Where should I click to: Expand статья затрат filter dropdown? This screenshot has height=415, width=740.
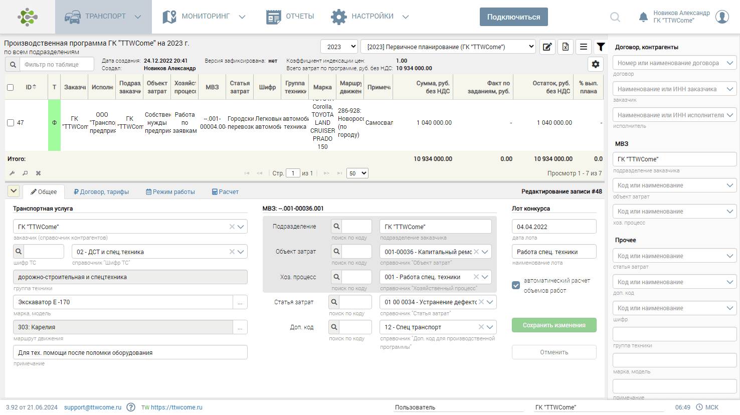730,256
